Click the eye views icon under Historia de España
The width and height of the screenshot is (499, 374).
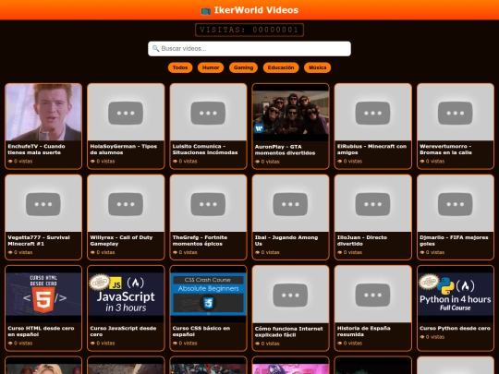339,344
